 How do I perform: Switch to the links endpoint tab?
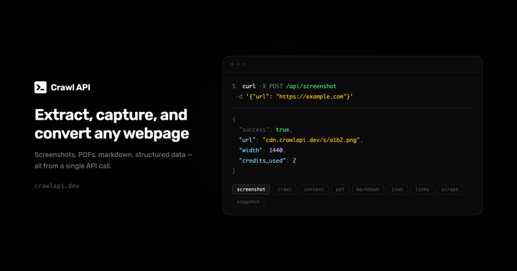pos(421,189)
